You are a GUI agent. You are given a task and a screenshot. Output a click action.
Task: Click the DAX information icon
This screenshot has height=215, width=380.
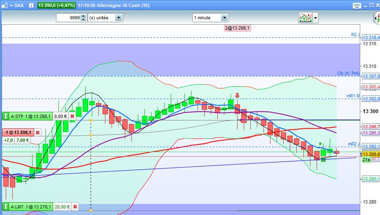click(31, 5)
